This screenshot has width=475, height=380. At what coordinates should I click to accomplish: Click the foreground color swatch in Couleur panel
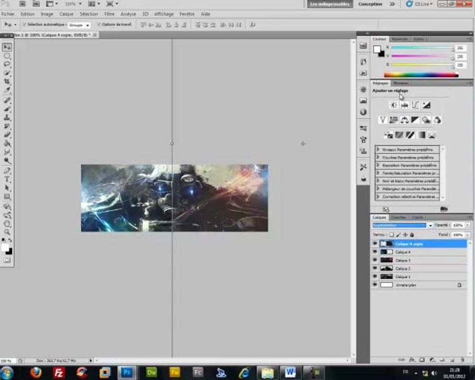tap(377, 49)
